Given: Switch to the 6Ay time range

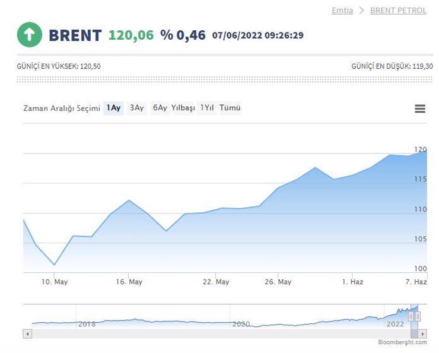Looking at the screenshot, I should (160, 108).
